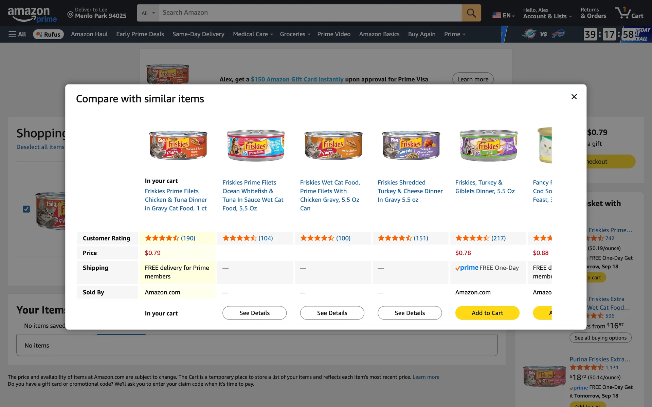Close the compare items dialog
This screenshot has width=652, height=407.
574,97
